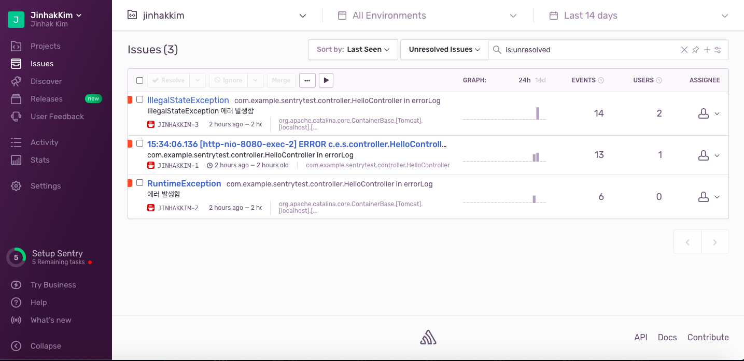Viewport: 744px width, 361px height.
Task: Check the IllegalStateException issue checkbox
Action: (x=139, y=99)
